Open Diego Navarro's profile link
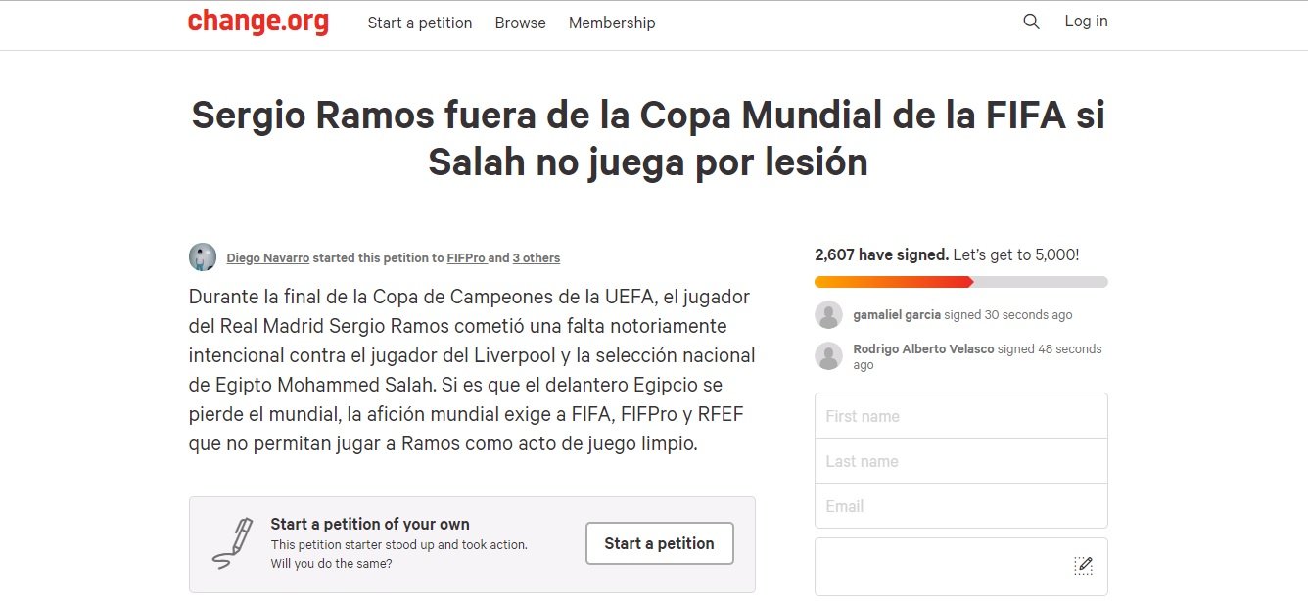Viewport: 1308px width, 601px height. pyautogui.click(x=267, y=258)
